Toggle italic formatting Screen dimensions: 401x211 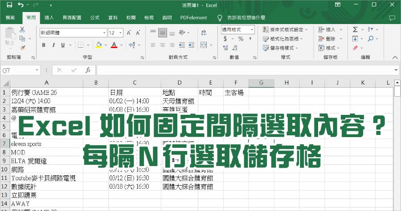[53, 45]
